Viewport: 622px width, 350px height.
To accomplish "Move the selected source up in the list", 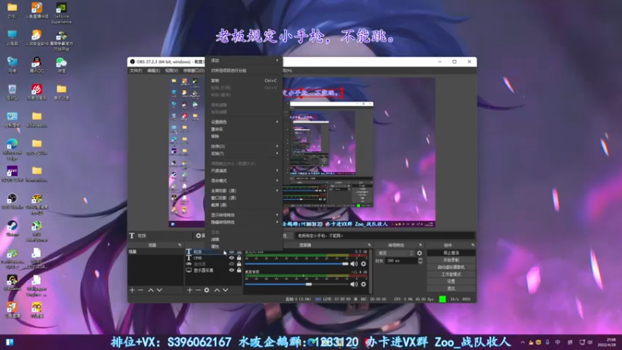I will [x=217, y=290].
